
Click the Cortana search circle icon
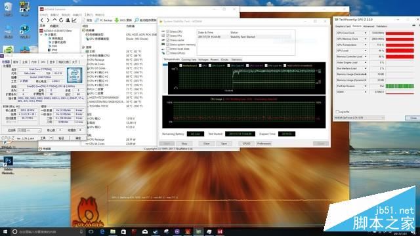15,231
